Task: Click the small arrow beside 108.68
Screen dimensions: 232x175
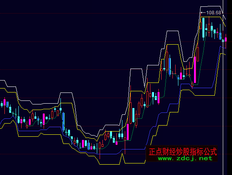Action: (203, 13)
